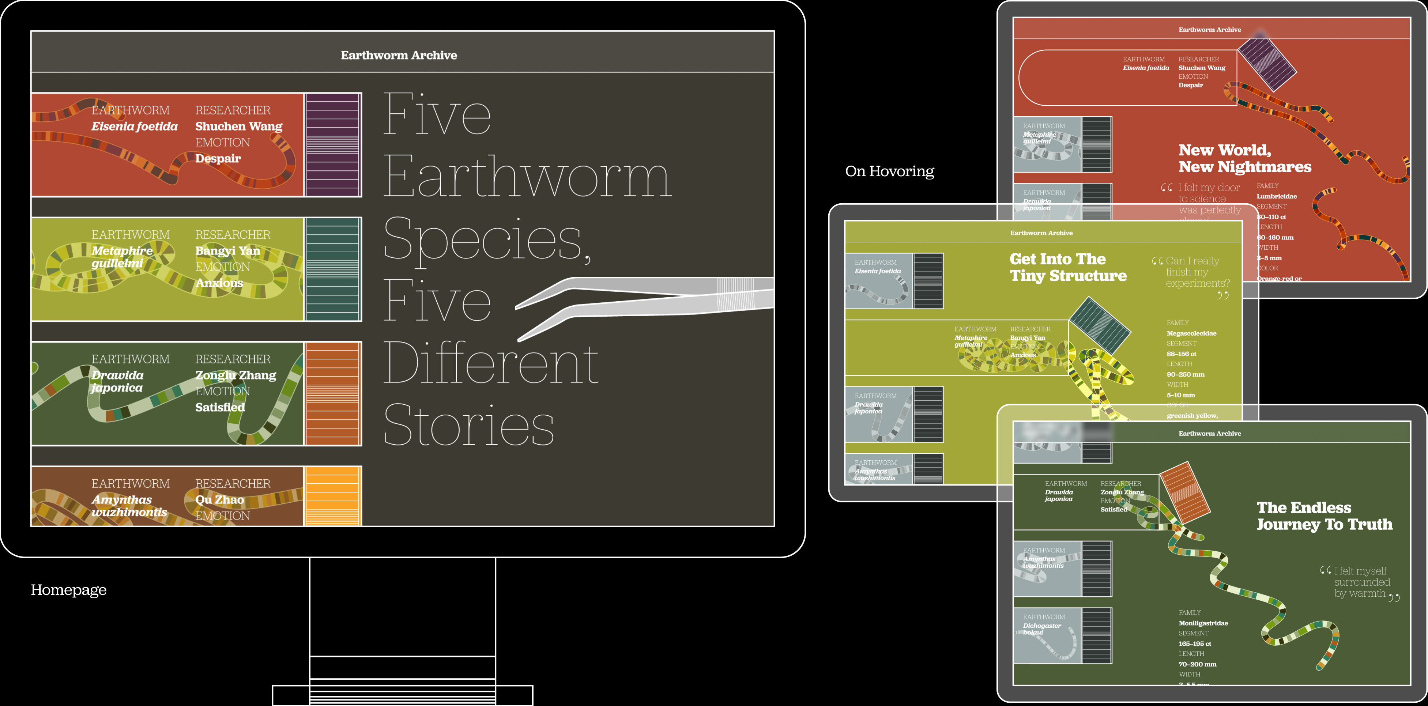Click the Moniligastridae family value
Image resolution: width=1428 pixels, height=706 pixels.
(x=1203, y=623)
